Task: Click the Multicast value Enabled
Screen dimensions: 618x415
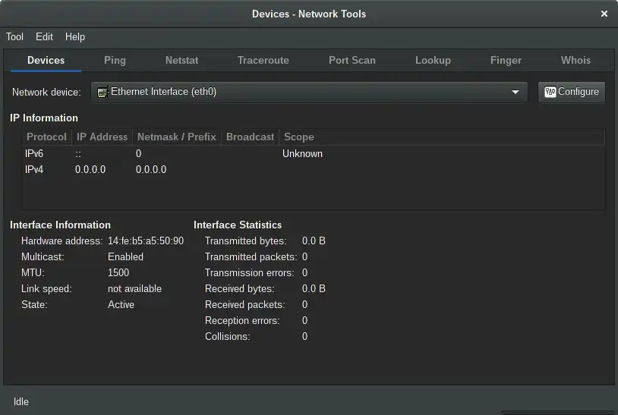Action: (x=125, y=256)
